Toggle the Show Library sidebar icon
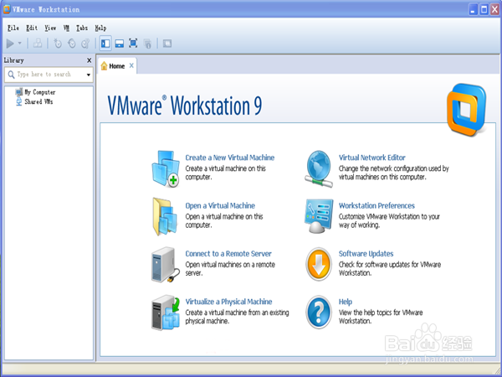502x377 pixels. click(x=105, y=44)
